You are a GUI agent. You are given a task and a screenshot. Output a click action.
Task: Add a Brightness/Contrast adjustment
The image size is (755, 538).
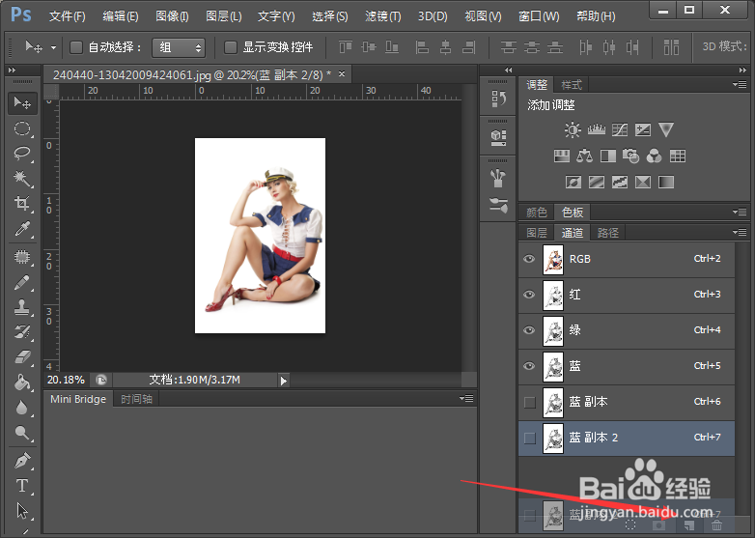[x=573, y=129]
